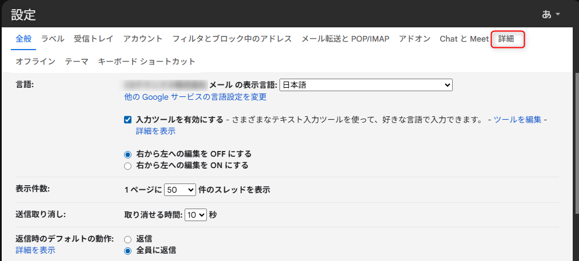The height and width of the screenshot is (261, 579).
Task: Select 右から左への編集を ON にする
Action: pyautogui.click(x=128, y=166)
